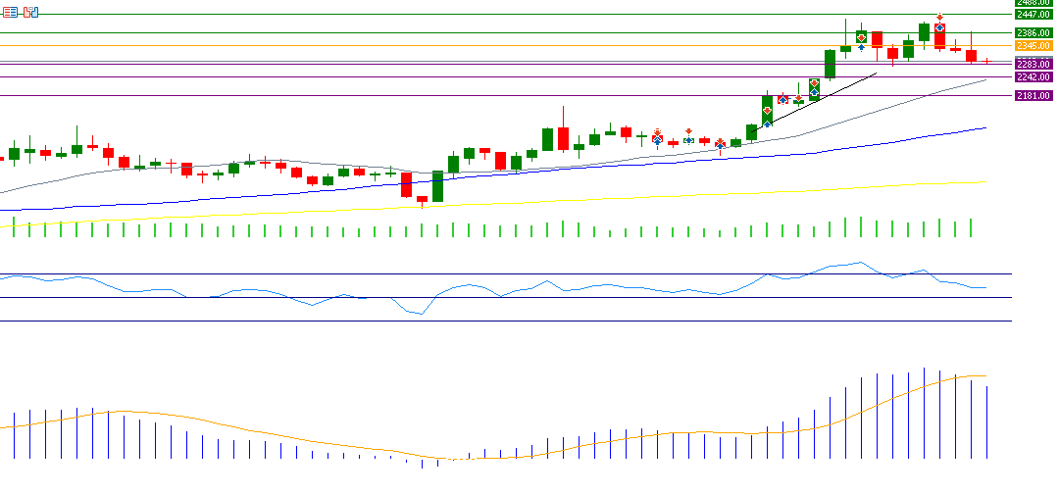Image resolution: width=1059 pixels, height=495 pixels.
Task: Select the 2447.00 green price label
Action: pos(1034,15)
